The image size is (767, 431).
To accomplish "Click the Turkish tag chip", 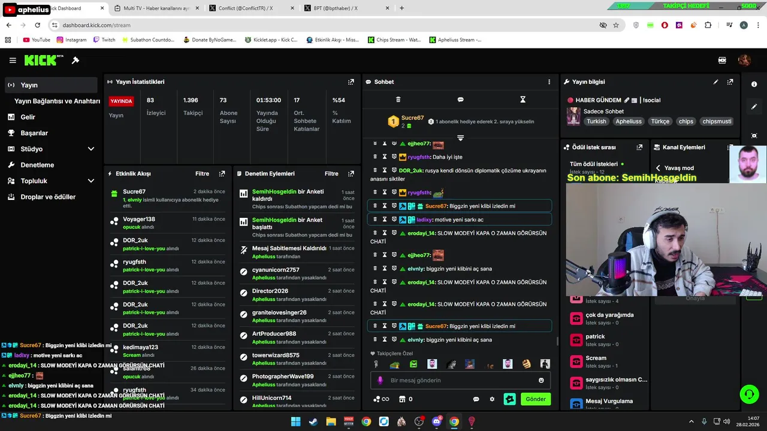I will [596, 122].
